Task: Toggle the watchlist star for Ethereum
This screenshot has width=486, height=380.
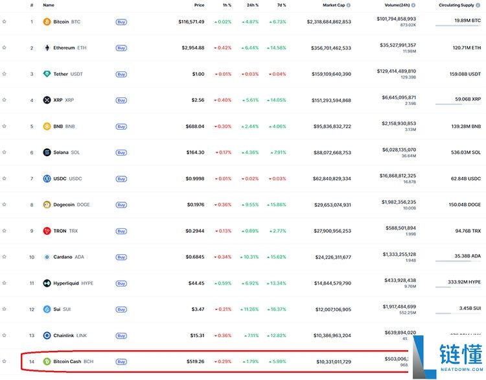Action: pos(5,48)
